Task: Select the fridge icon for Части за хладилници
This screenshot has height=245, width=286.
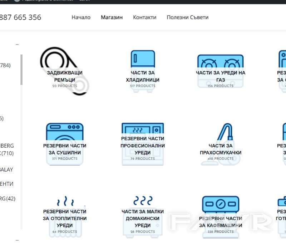Action: (142, 59)
